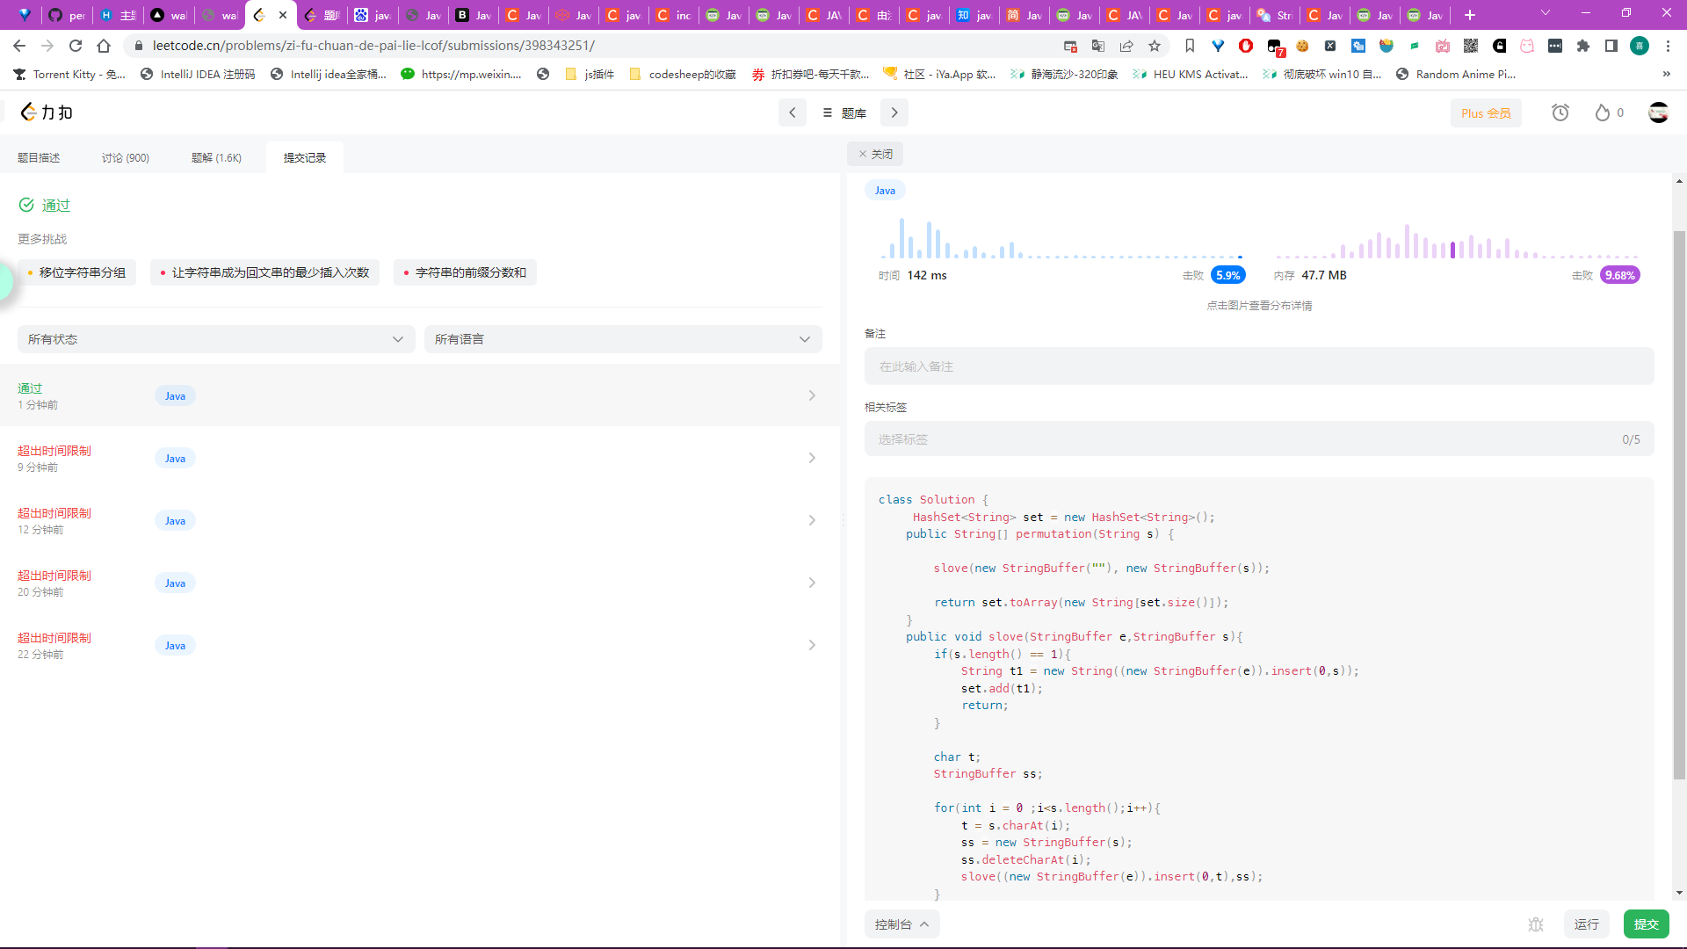Viewport: 1687px width, 949px height.
Task: Open the runtime distribution chart
Action: pyautogui.click(x=1061, y=239)
